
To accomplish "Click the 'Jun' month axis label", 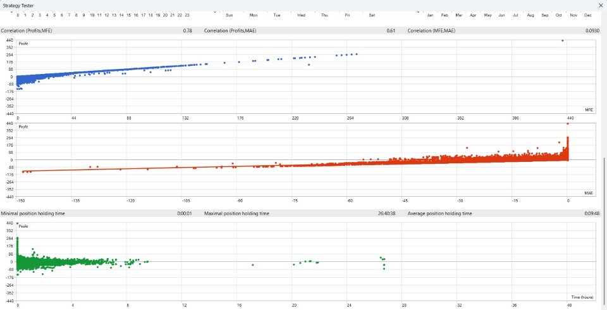I will coord(501,15).
